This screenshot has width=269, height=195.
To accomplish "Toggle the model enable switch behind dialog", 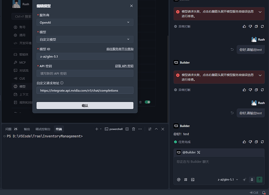I will pos(147,102).
